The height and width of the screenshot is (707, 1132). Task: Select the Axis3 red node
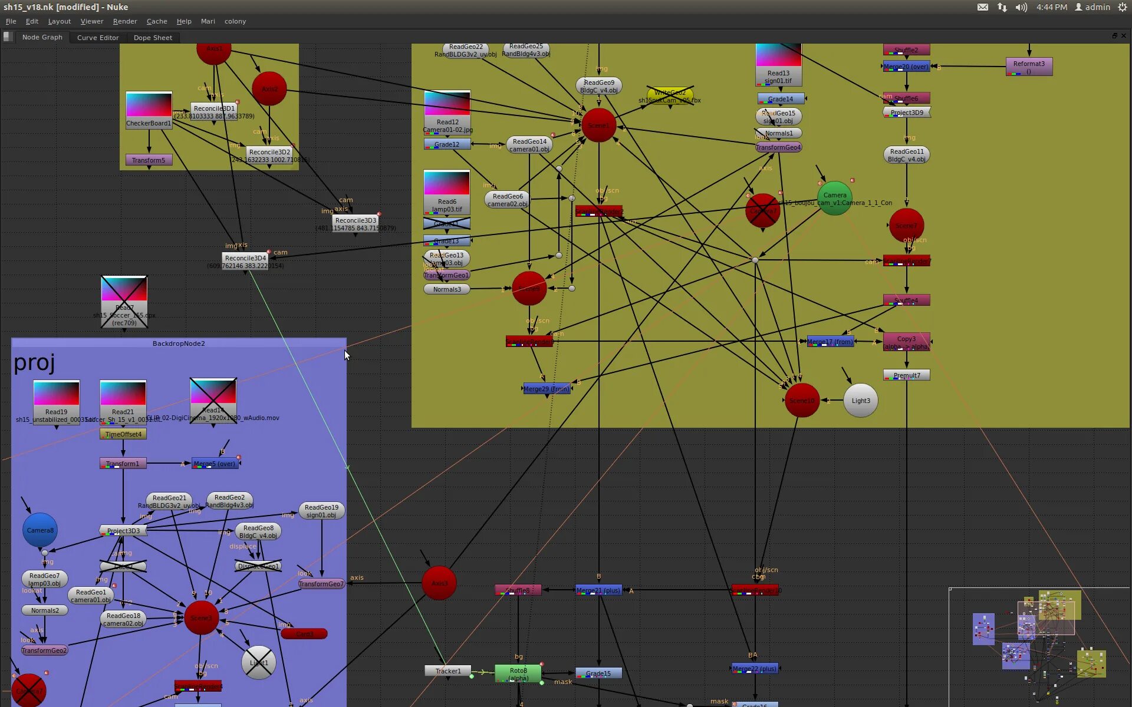coord(439,583)
